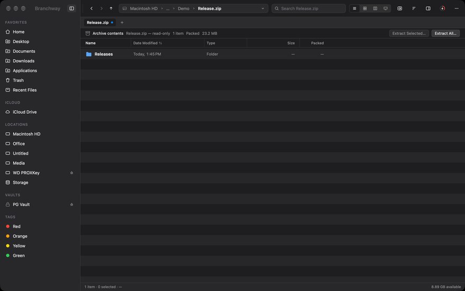
Task: Select the Release.zip tab
Action: pos(100,23)
